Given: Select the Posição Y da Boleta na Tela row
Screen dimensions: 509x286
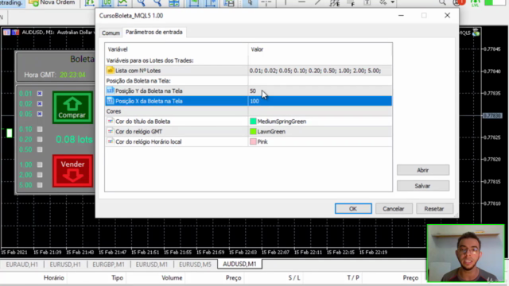Looking at the screenshot, I should pyautogui.click(x=248, y=91).
